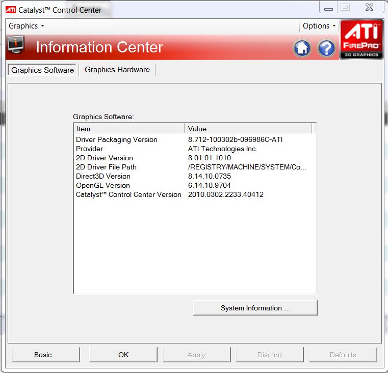The image size is (388, 373).
Task: Click the Defaults button
Action: [343, 355]
